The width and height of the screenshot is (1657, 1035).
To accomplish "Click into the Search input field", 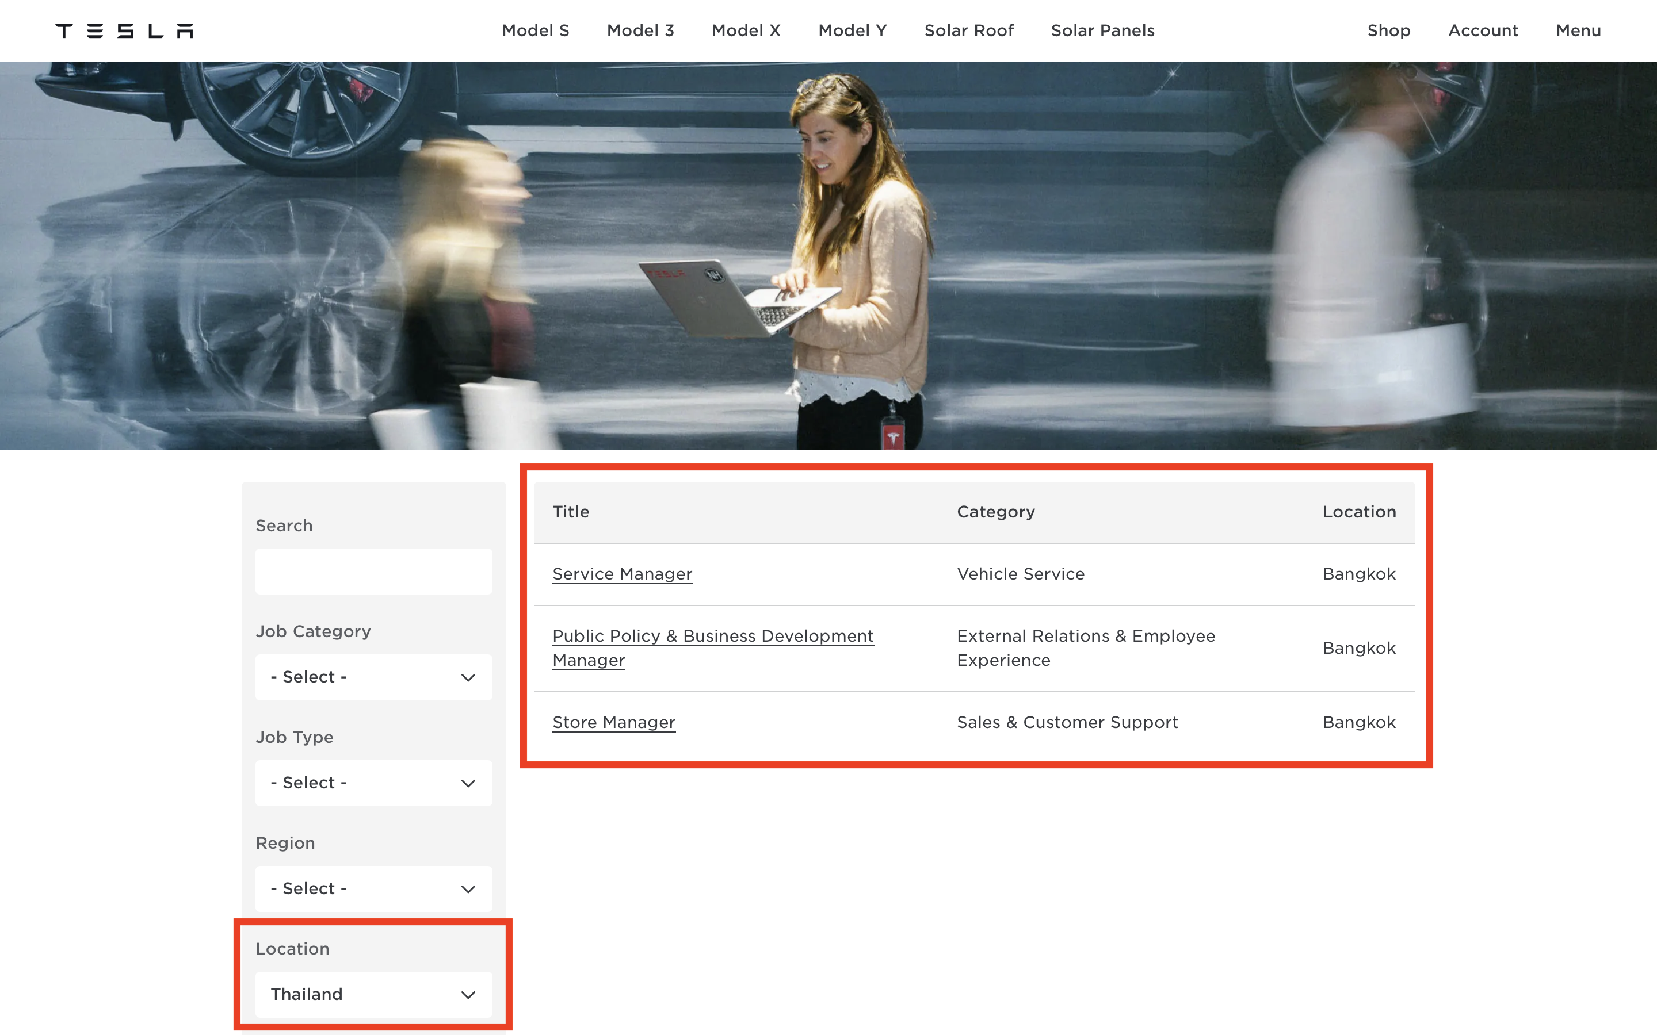I will tap(373, 571).
